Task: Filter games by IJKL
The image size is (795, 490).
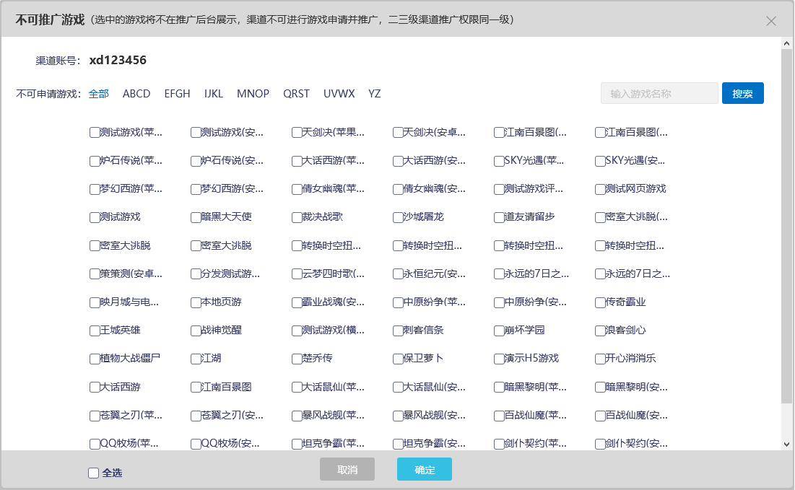Action: (214, 94)
